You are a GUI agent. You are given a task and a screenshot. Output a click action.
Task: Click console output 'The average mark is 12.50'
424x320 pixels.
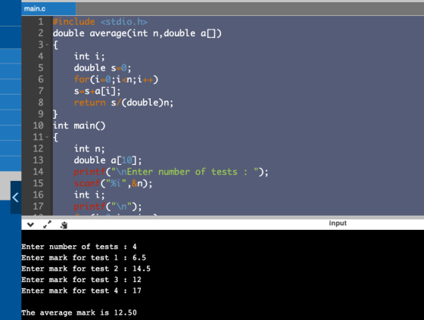79,312
